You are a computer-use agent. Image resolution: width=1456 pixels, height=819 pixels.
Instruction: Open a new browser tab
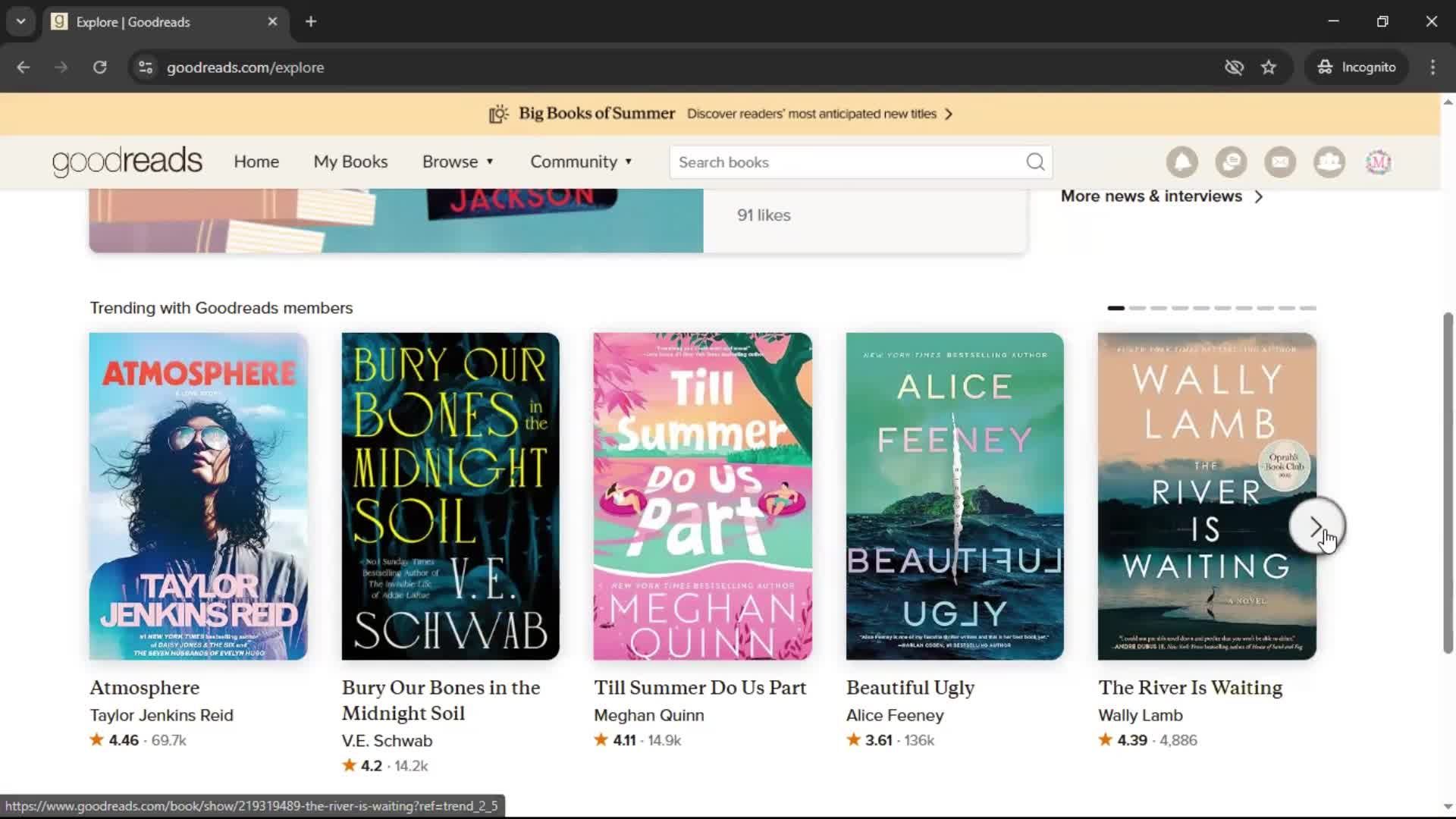pyautogui.click(x=311, y=22)
